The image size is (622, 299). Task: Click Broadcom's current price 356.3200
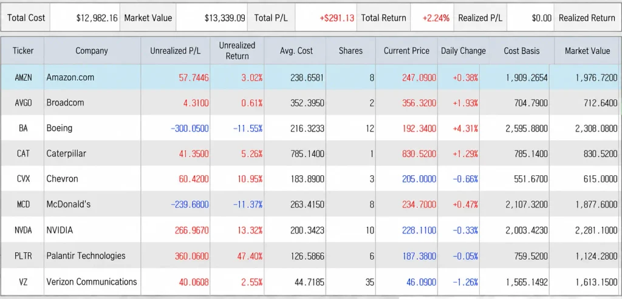(419, 102)
